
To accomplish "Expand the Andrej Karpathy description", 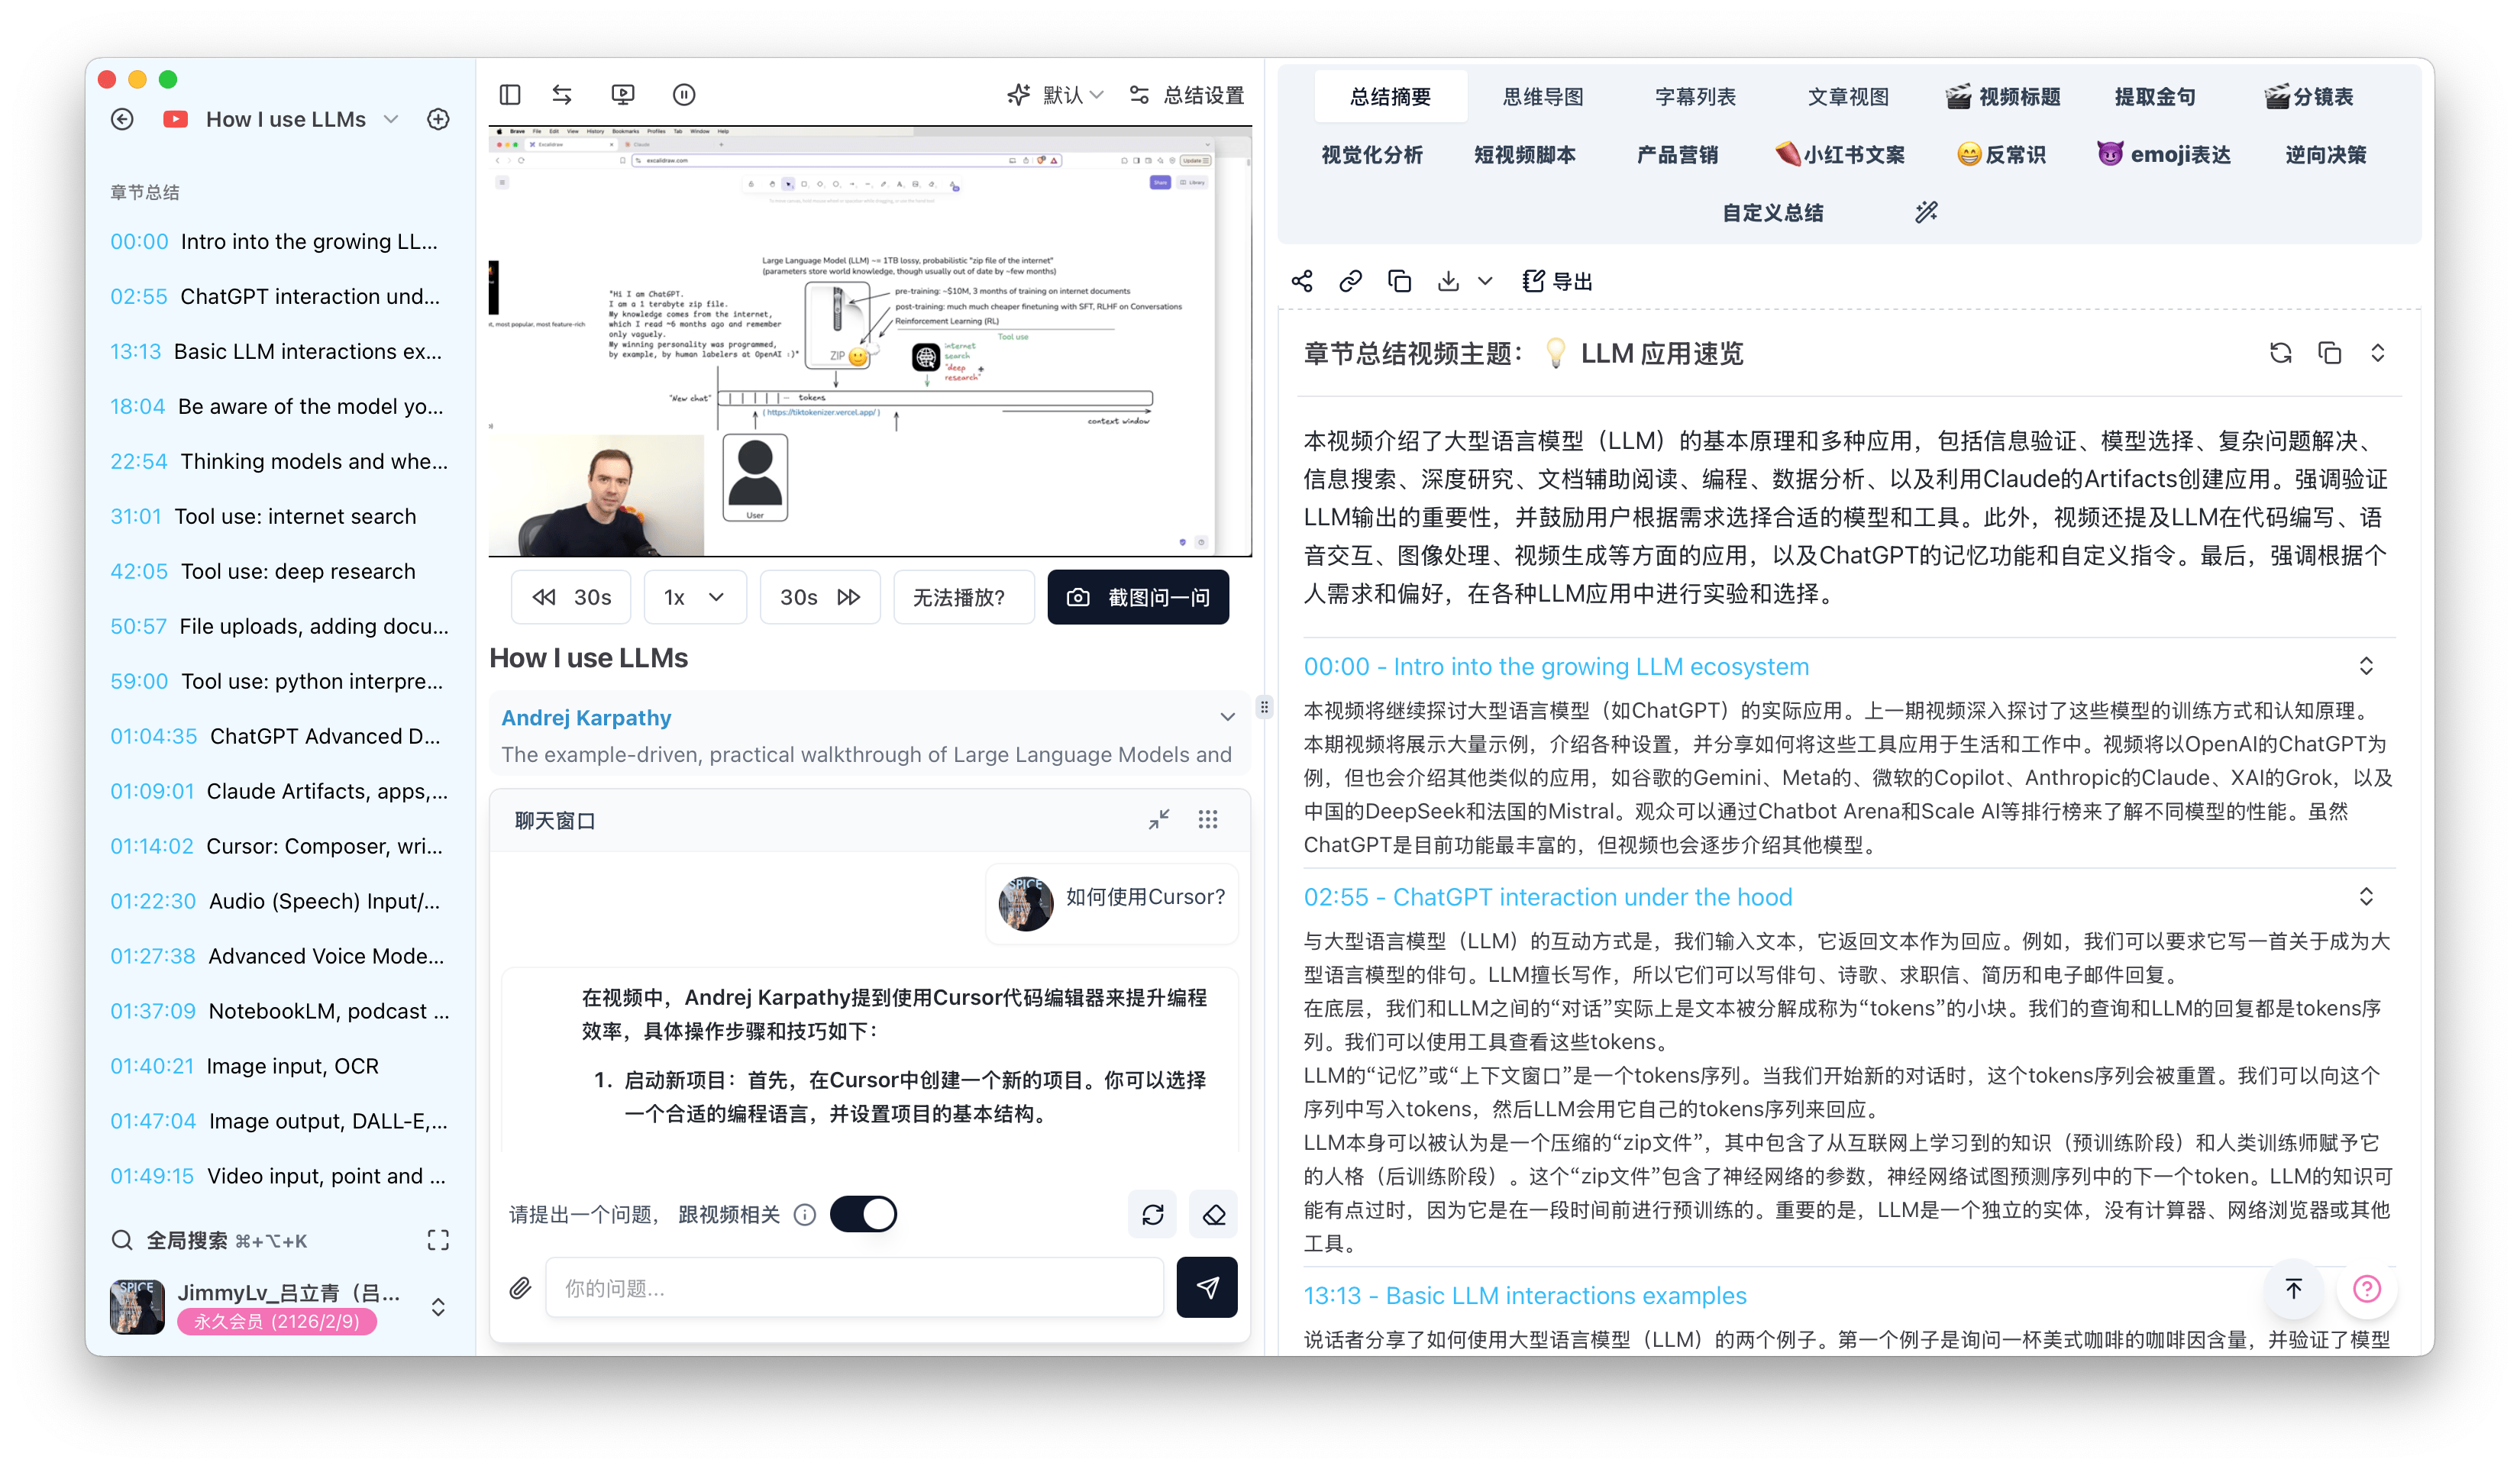I will coord(1227,717).
